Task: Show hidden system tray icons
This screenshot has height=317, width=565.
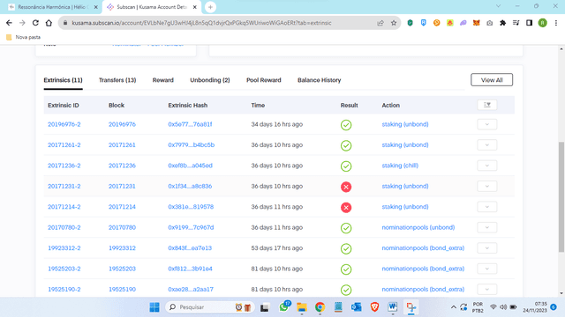Action: 454,307
